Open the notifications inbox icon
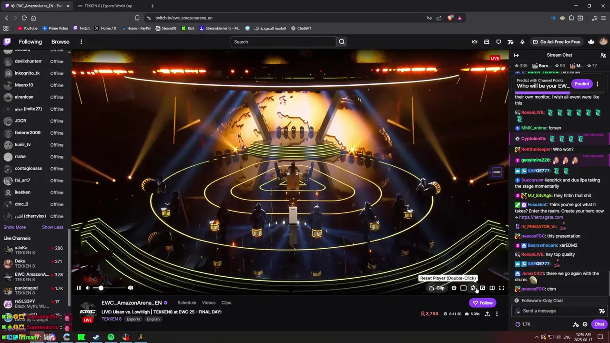Image resolution: width=610 pixels, height=343 pixels. [487, 42]
